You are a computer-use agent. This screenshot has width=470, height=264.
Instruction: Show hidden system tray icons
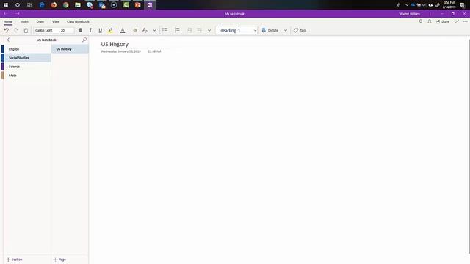point(407,5)
